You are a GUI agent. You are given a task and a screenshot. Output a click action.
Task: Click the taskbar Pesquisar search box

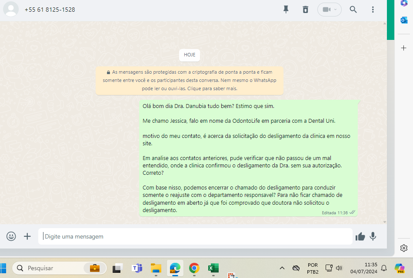[60, 268]
